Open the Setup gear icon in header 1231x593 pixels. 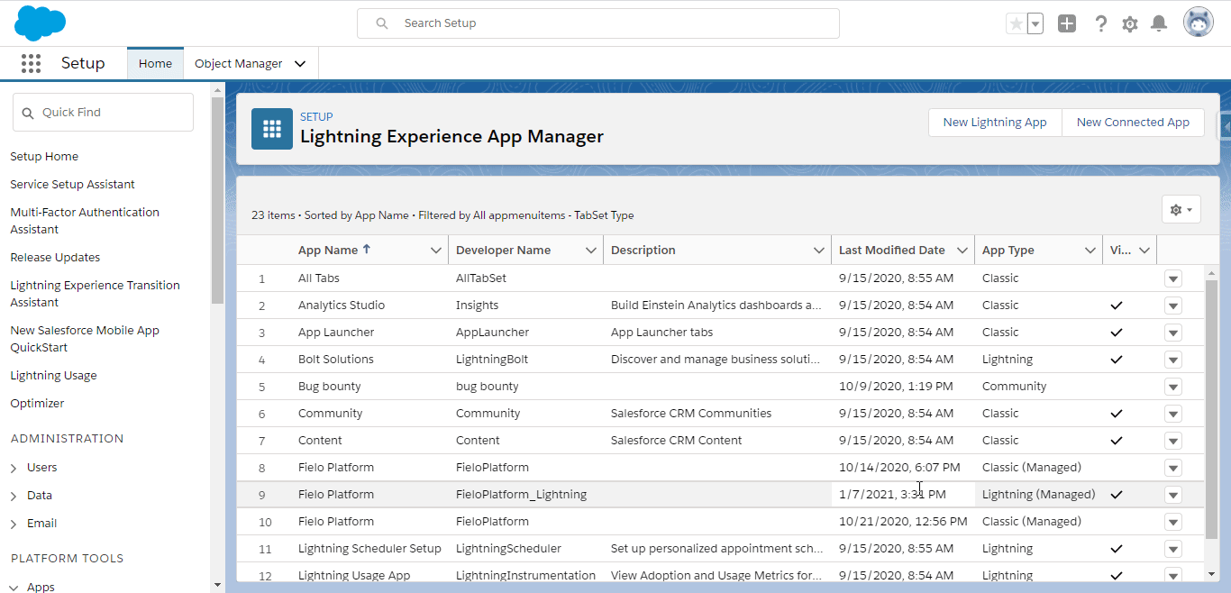(1130, 23)
